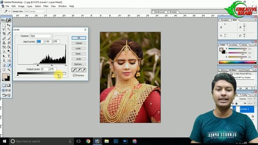Select the Hand tool
This screenshot has width=258, height=145.
pos(4,70)
